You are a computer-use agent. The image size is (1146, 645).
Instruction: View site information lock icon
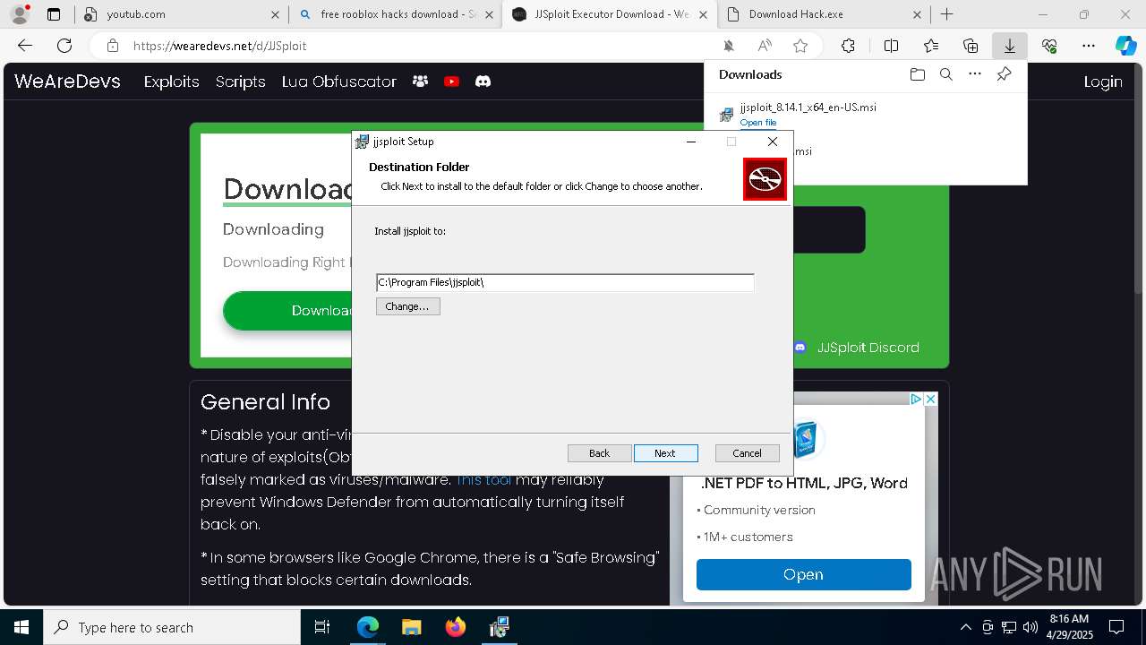[x=112, y=46]
